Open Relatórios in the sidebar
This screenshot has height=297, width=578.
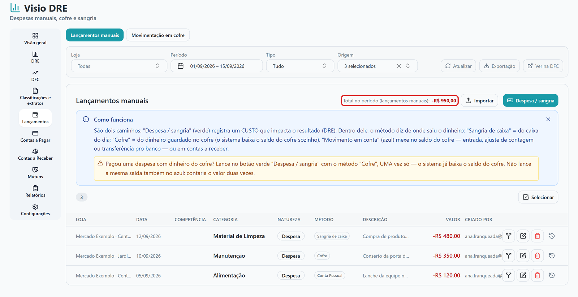pos(35,191)
